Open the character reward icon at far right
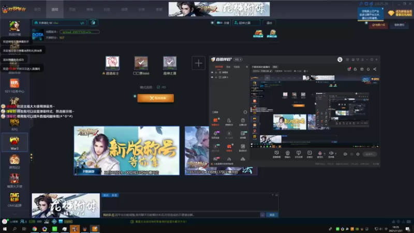Viewport: 414px width, 233px height. (x=272, y=34)
